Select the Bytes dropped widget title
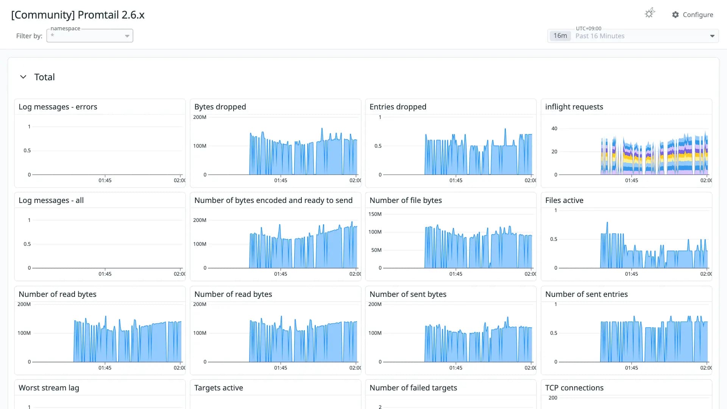Screen dimensions: 727x409 point(220,107)
